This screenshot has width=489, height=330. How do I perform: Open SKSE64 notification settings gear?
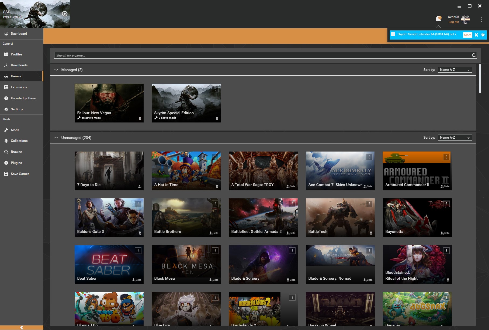pyautogui.click(x=483, y=35)
